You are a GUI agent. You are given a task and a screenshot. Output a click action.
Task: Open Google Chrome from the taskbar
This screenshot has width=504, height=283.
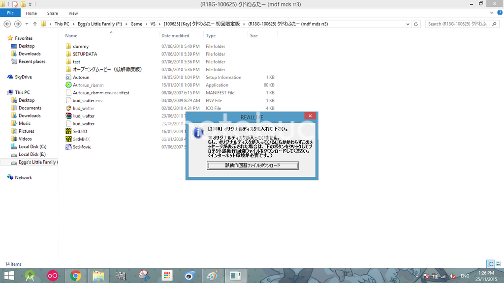pyautogui.click(x=75, y=276)
